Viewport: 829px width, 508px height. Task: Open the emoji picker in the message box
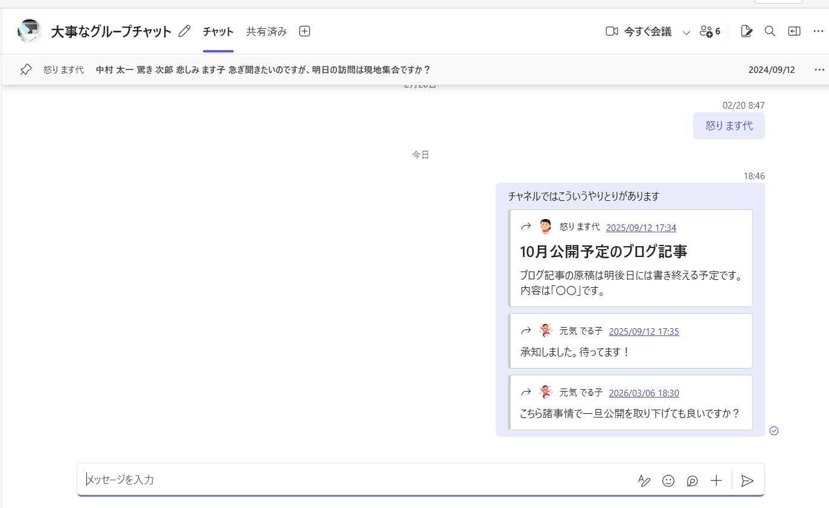668,481
